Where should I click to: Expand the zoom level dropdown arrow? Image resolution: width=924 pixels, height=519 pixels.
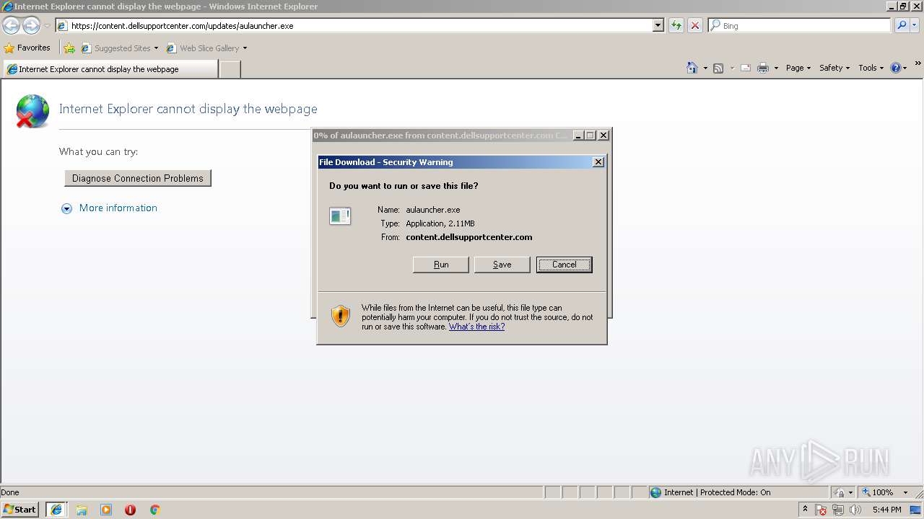[905, 492]
